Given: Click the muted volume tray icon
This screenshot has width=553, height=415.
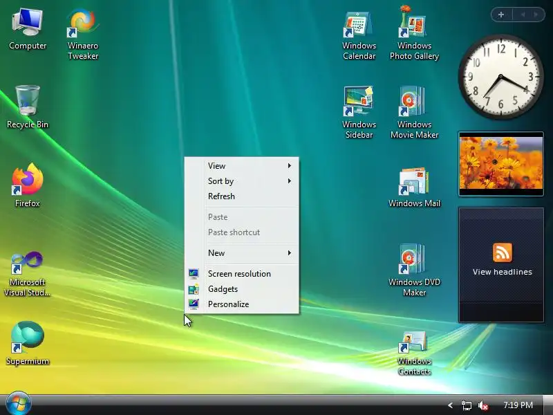Looking at the screenshot, I should (x=482, y=405).
